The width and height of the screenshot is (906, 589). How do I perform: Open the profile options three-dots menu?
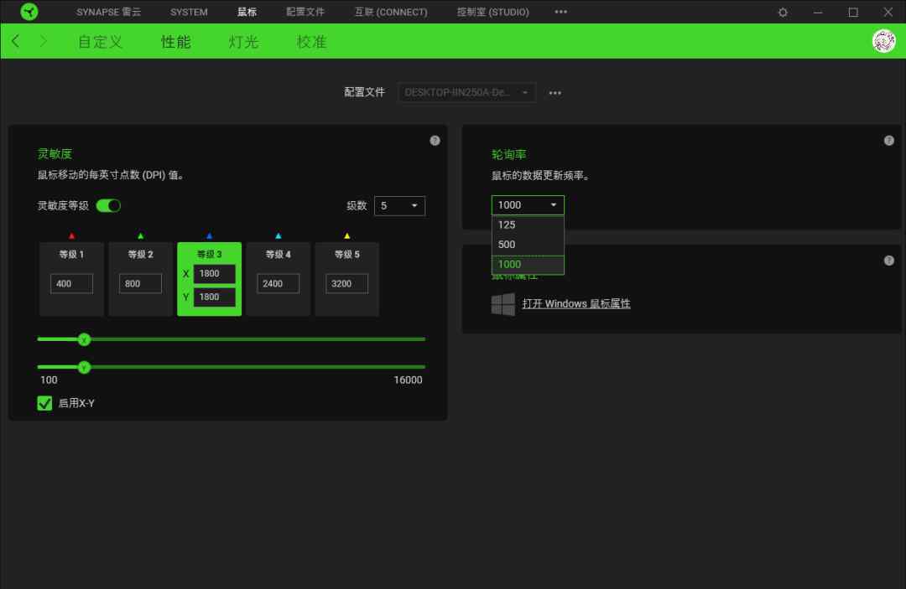555,93
